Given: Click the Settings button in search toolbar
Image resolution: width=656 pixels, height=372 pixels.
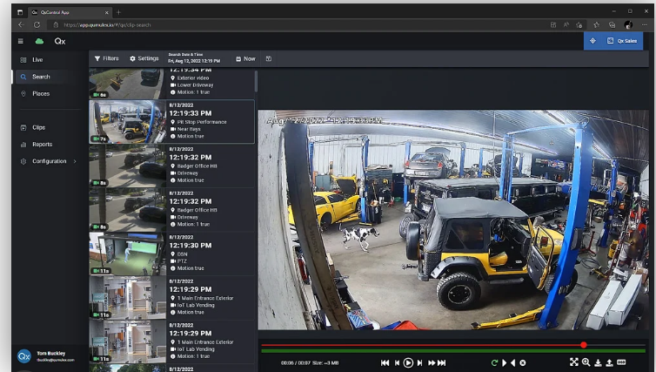Looking at the screenshot, I should click(144, 58).
